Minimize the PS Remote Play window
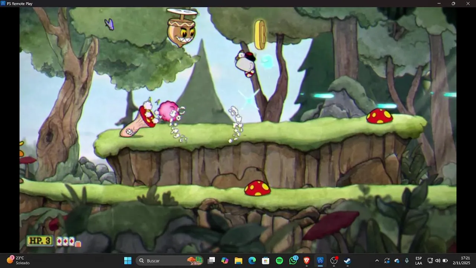Image resolution: width=476 pixels, height=268 pixels. 439,3
